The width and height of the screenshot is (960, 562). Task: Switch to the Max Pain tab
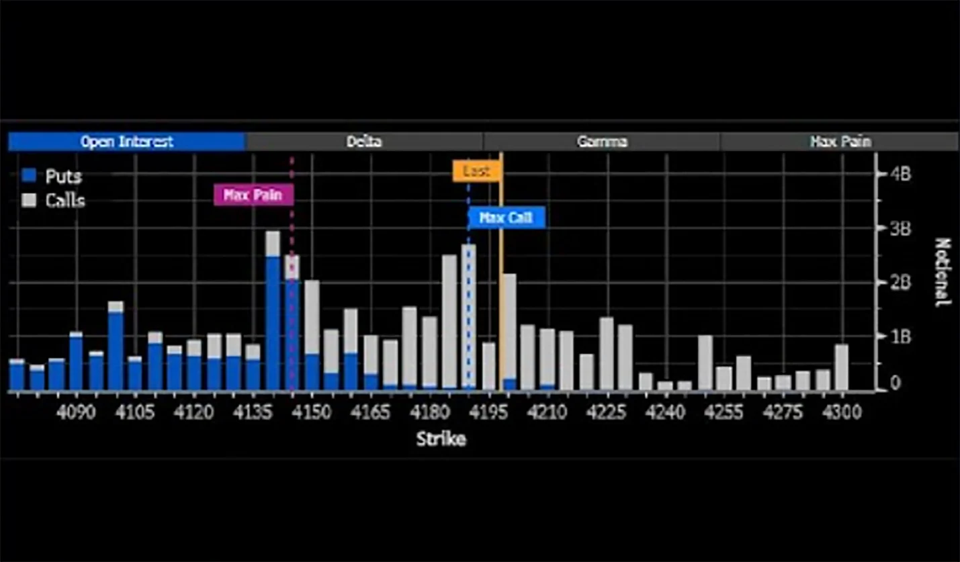click(x=839, y=142)
